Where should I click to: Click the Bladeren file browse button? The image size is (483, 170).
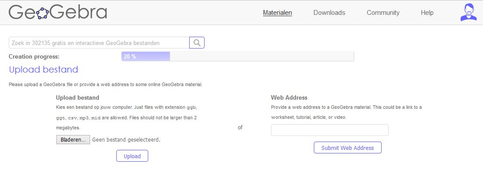(73, 139)
